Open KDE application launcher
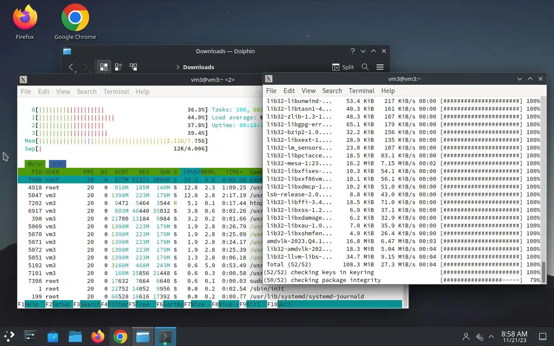 click(x=10, y=336)
